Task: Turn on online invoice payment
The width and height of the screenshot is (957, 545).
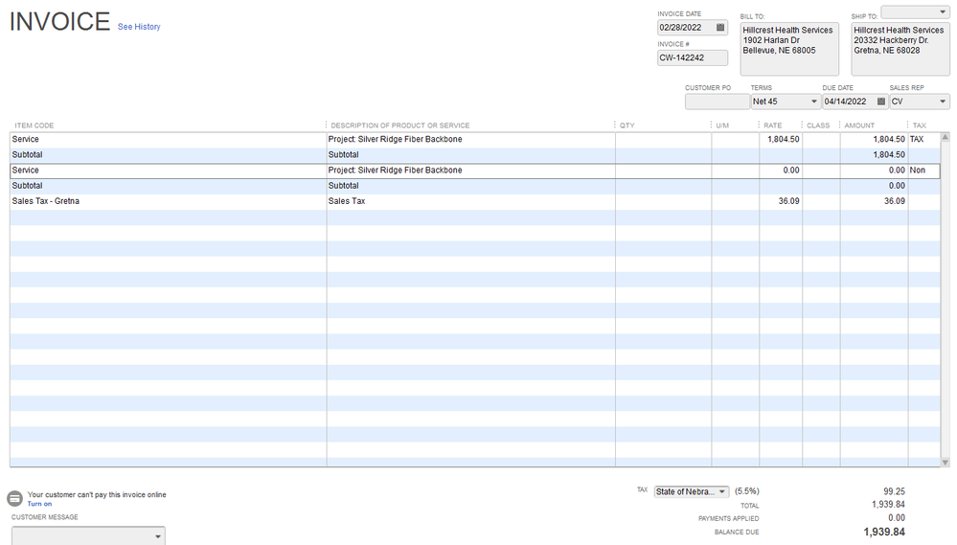Action: tap(39, 504)
